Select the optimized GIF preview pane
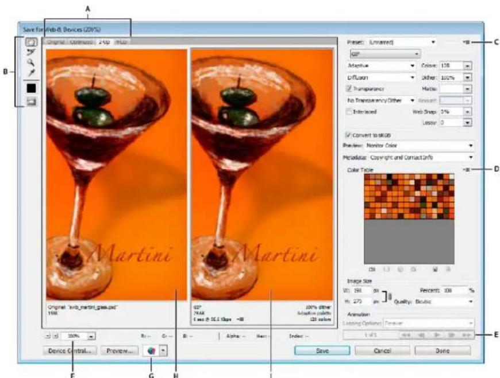The image size is (500, 378). coord(263,174)
